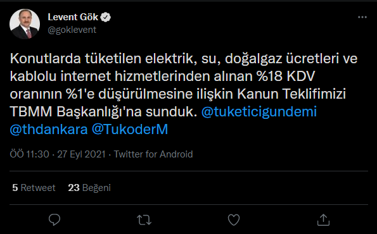This screenshot has width=377, height=234.
Task: Visit the @tuketicigundemi mention
Action: click(259, 111)
